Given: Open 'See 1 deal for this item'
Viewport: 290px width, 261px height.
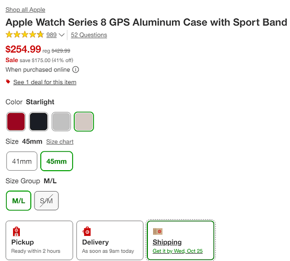Looking at the screenshot, I should pyautogui.click(x=45, y=82).
